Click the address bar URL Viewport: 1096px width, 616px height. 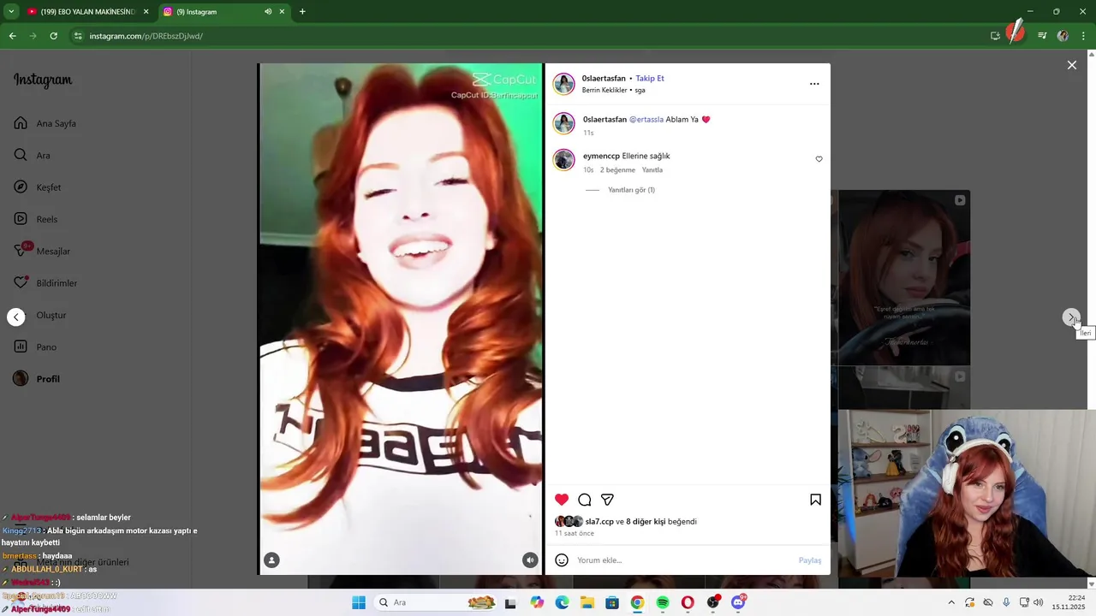point(146,36)
